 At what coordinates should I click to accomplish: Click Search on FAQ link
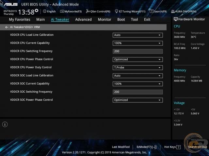point(197,147)
